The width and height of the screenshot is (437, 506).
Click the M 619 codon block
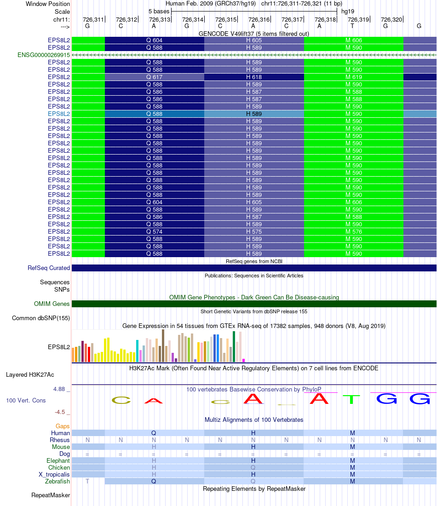click(354, 77)
